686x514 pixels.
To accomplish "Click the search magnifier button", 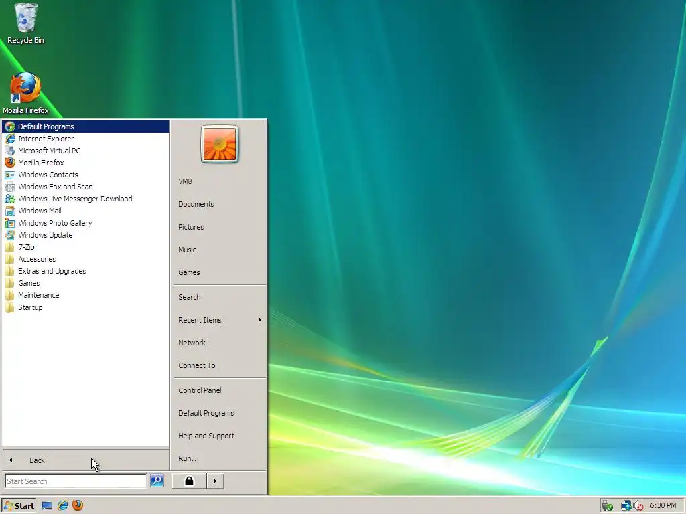I will [x=157, y=481].
